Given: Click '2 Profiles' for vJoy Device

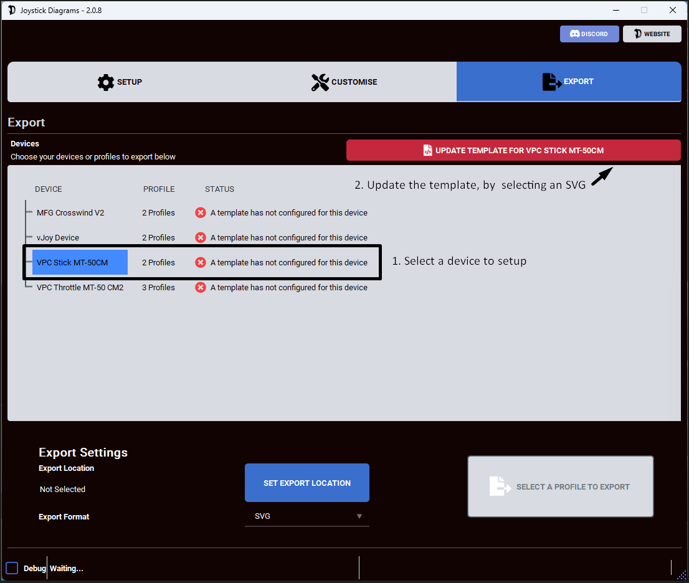Looking at the screenshot, I should [158, 238].
